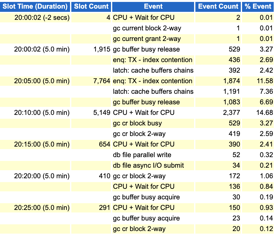Click slot count value 410
Screen dimensions: 275x240
coord(105,176)
